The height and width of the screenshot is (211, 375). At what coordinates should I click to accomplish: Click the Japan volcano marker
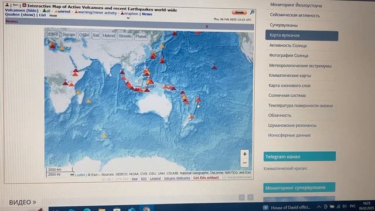[x=154, y=56]
